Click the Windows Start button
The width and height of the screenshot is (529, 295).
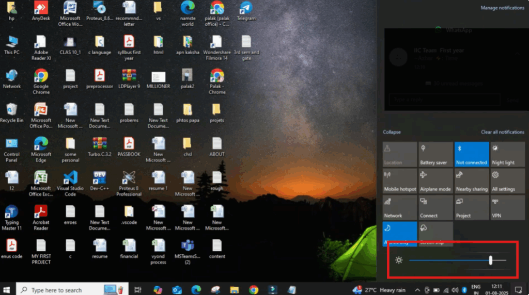pos(6,290)
